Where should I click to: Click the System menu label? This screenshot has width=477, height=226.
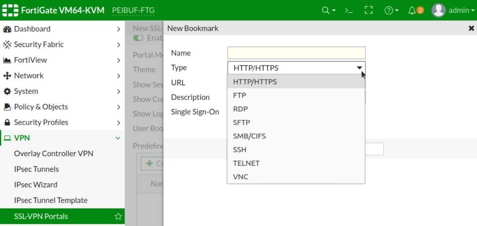pyautogui.click(x=26, y=91)
